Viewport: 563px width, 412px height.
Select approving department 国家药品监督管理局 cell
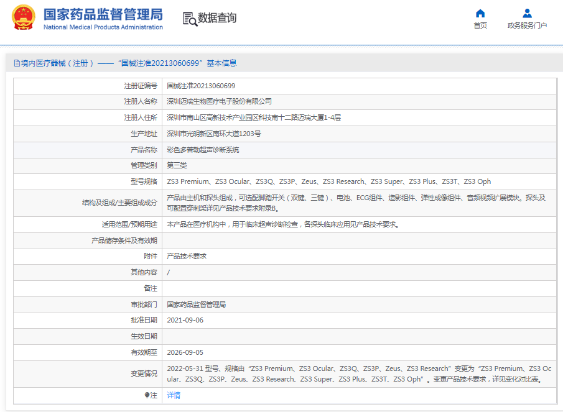197,304
